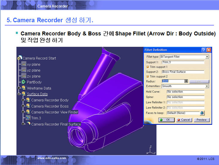Select the PartBody gear icon
The height and width of the screenshot is (165, 219).
[x=23, y=82]
